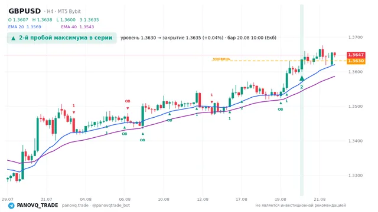This screenshot has height=212, width=378.
Task: Click the PANOVQ_TRADE channel name
Action: point(37,206)
